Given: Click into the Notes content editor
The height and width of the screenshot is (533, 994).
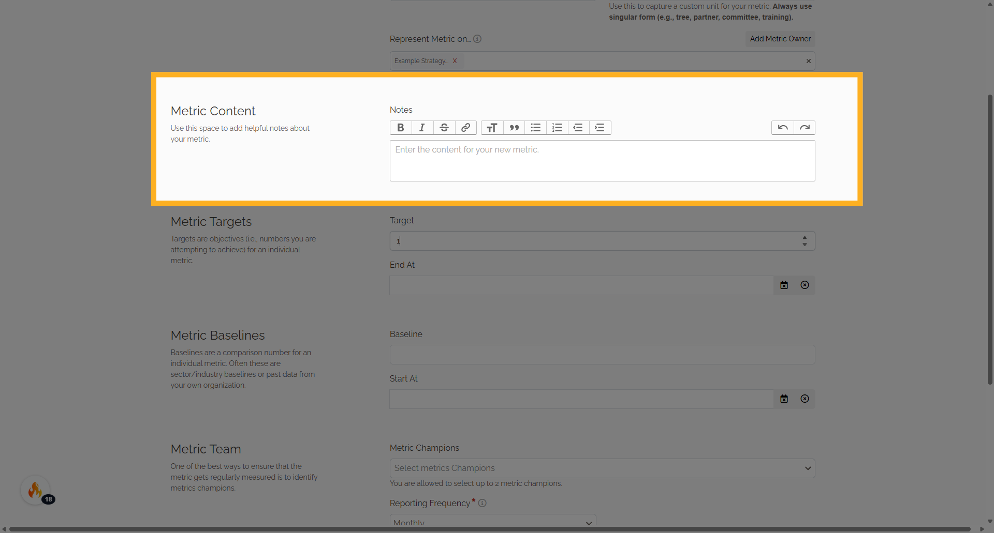Looking at the screenshot, I should [602, 161].
